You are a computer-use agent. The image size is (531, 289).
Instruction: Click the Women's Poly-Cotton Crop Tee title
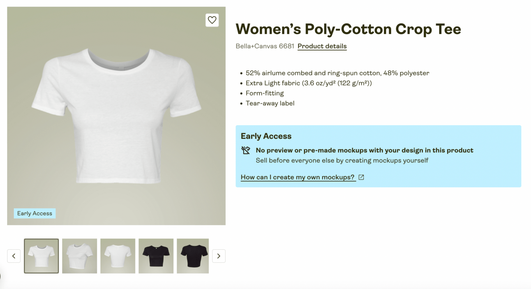click(348, 29)
